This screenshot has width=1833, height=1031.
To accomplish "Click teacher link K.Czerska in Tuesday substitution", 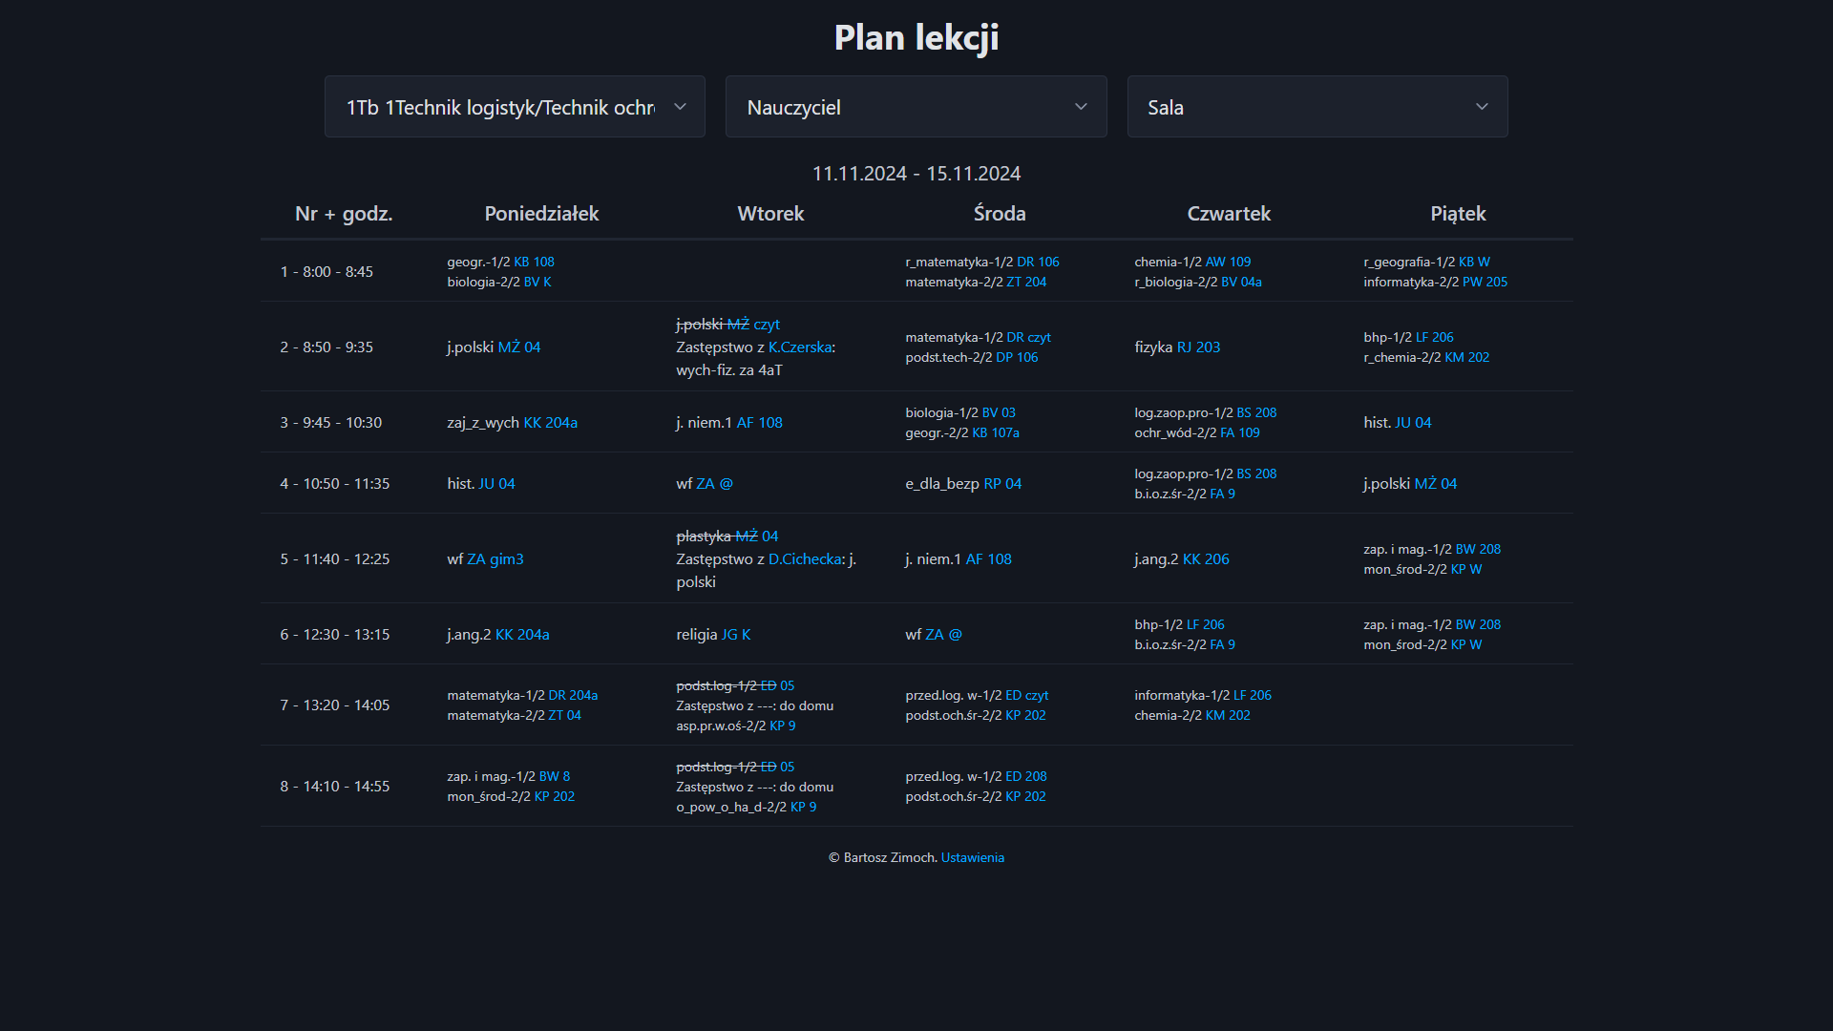I will coord(800,347).
